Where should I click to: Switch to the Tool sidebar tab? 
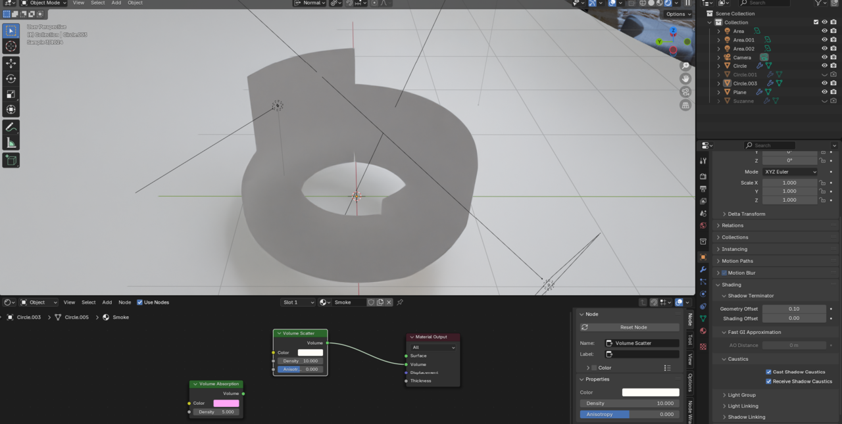click(x=689, y=339)
